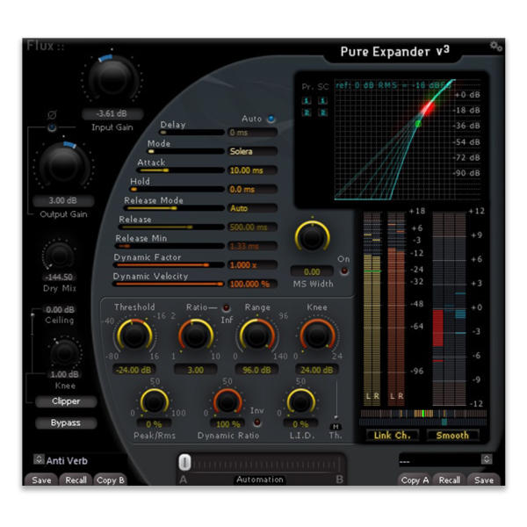The image size is (527, 527).
Task: Click the Threshold -24.00 dB value field
Action: tap(134, 370)
